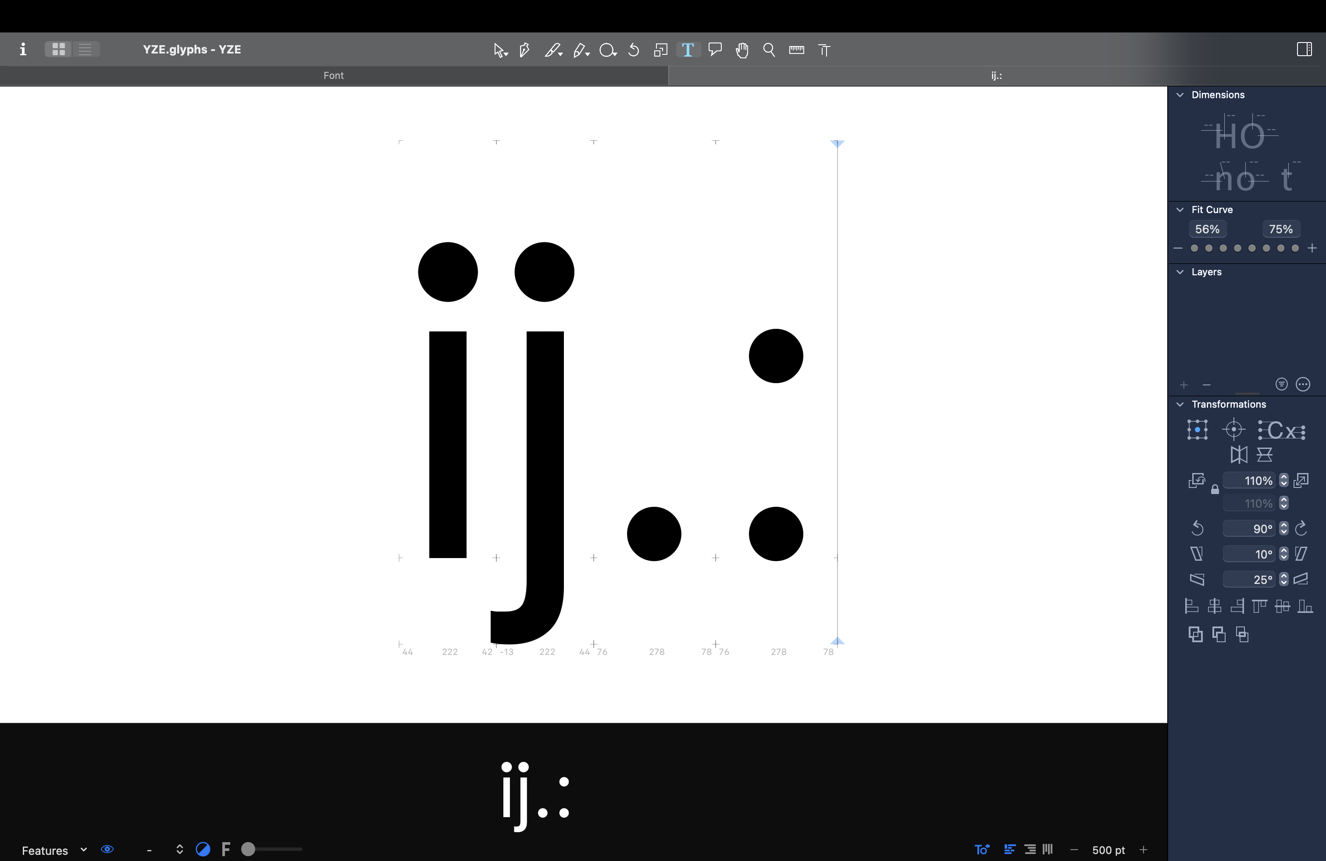This screenshot has width=1326, height=861.
Task: Open the layers filter icon
Action: click(x=1281, y=384)
